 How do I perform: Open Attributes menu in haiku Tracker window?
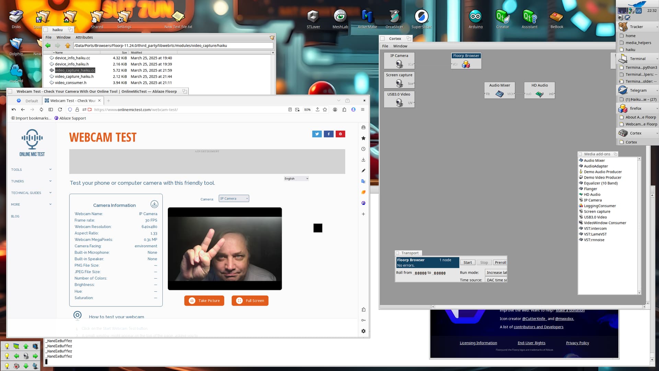click(x=84, y=37)
